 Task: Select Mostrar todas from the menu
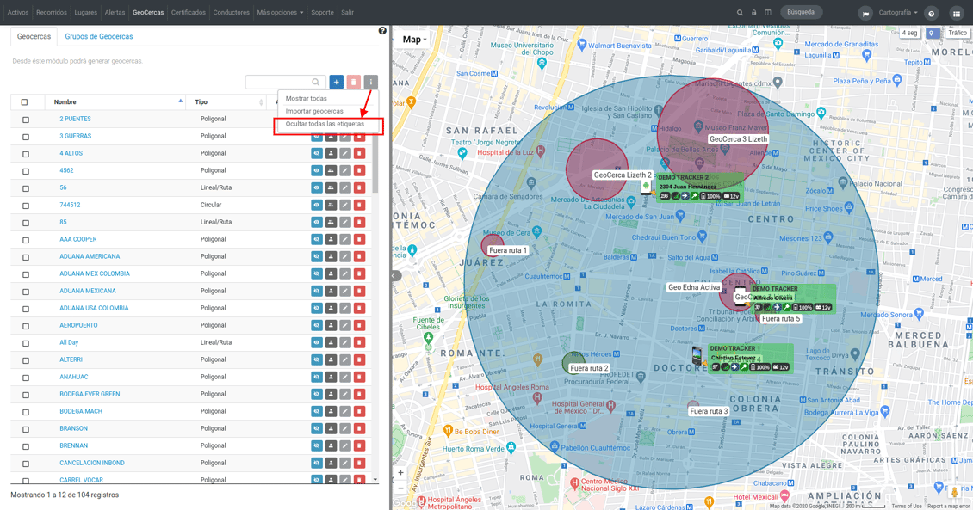click(306, 98)
